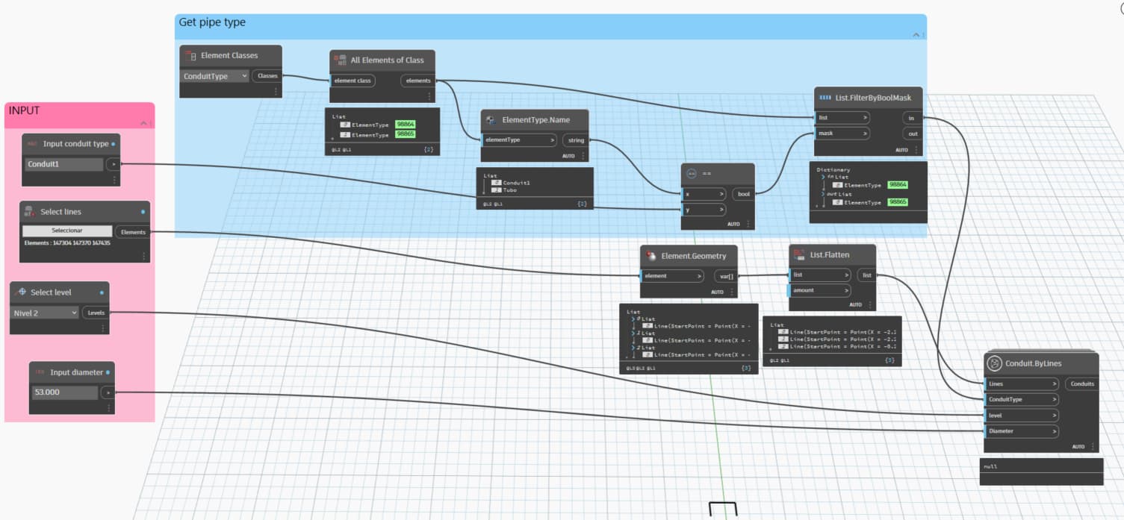
Task: Click the Element.Geometry node icon
Action: coord(651,255)
